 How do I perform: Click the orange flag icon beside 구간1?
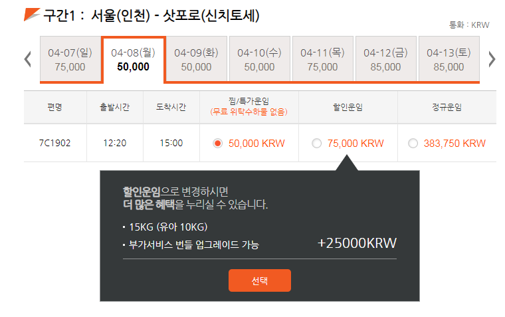(32, 15)
